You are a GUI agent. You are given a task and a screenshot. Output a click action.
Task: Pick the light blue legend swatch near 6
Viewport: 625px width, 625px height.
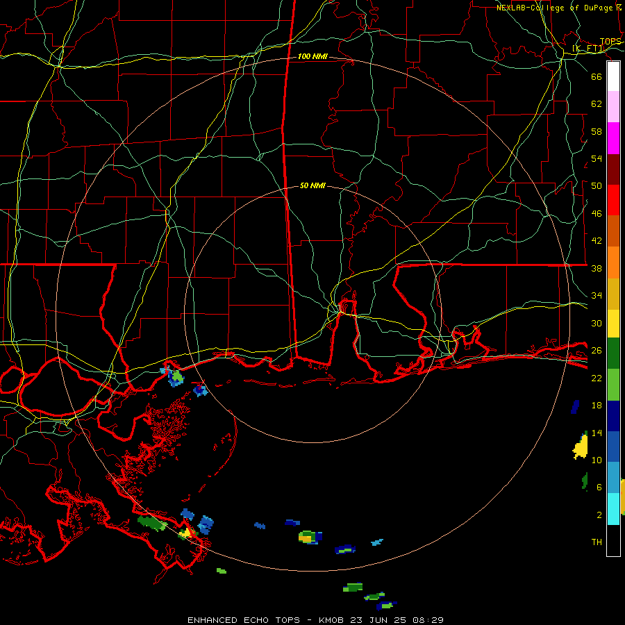613,478
